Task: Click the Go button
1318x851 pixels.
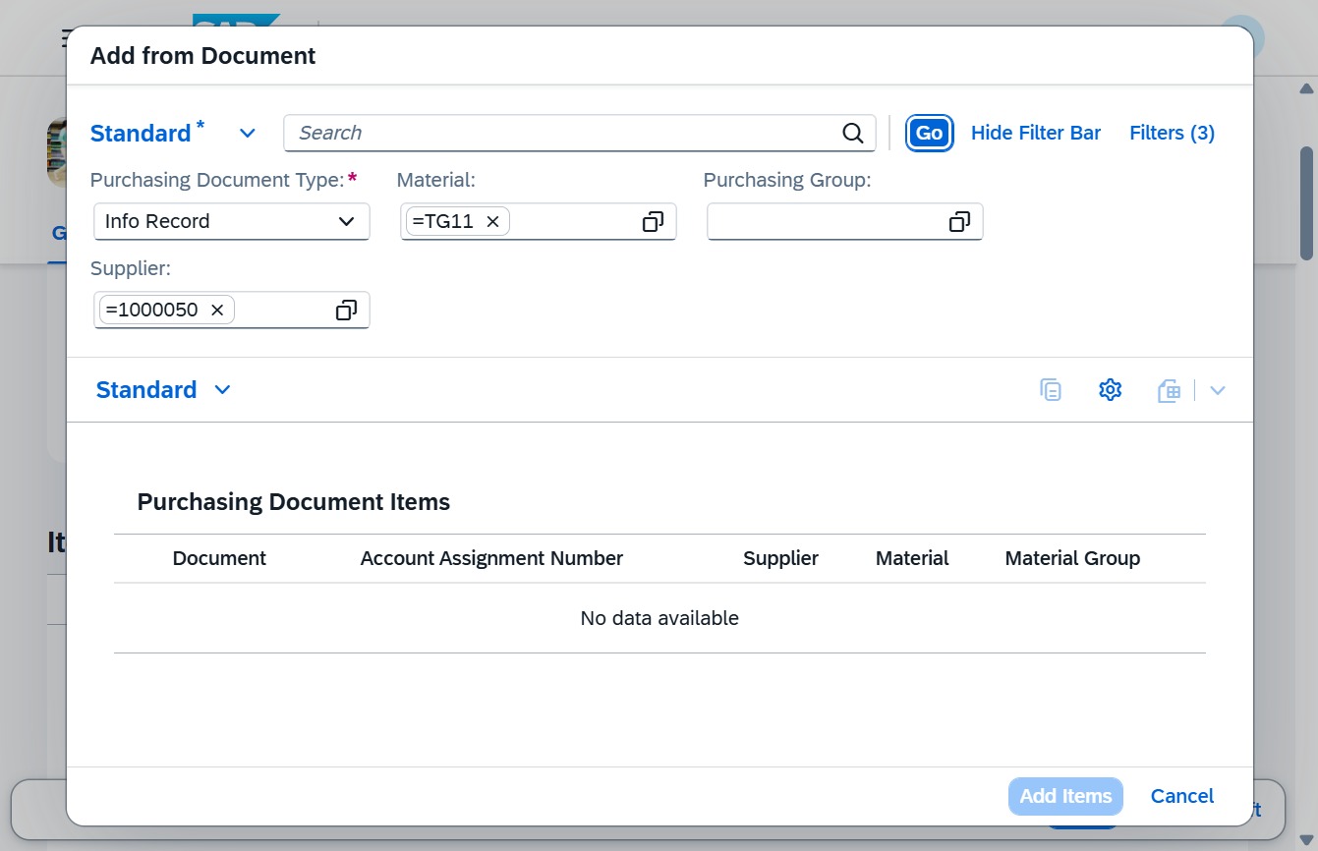Action: click(x=929, y=134)
